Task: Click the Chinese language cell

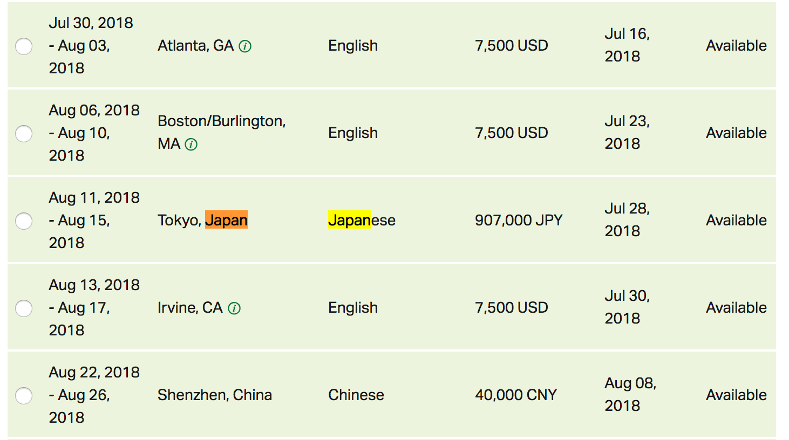Action: tap(356, 395)
